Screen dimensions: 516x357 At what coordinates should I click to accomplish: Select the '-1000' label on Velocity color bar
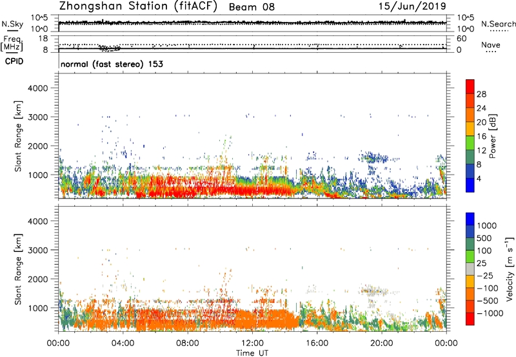click(x=490, y=313)
